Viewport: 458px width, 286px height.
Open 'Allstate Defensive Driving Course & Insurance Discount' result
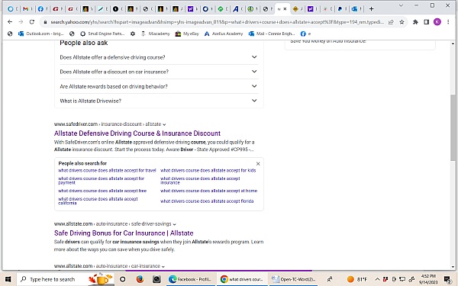[137, 133]
